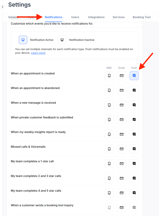Screen dimensions: 159x216
Task: Open the Learn more link
Action: (x=38, y=53)
